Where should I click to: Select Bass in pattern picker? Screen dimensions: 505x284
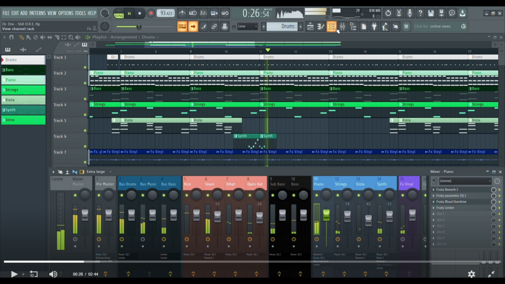[x=23, y=70]
